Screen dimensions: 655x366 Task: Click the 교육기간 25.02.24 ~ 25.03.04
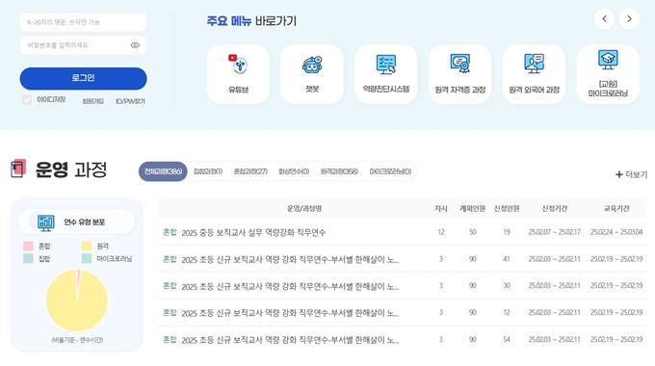[x=616, y=232]
